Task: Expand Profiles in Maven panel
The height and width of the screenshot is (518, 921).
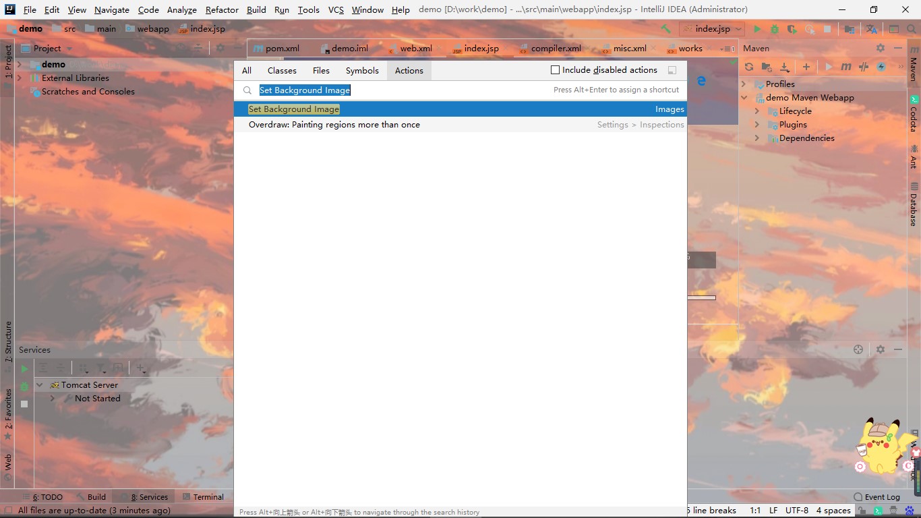Action: (x=744, y=84)
